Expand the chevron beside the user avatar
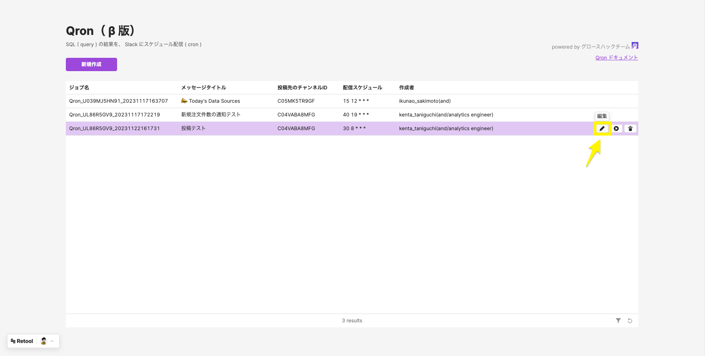Image resolution: width=705 pixels, height=356 pixels. click(x=52, y=341)
